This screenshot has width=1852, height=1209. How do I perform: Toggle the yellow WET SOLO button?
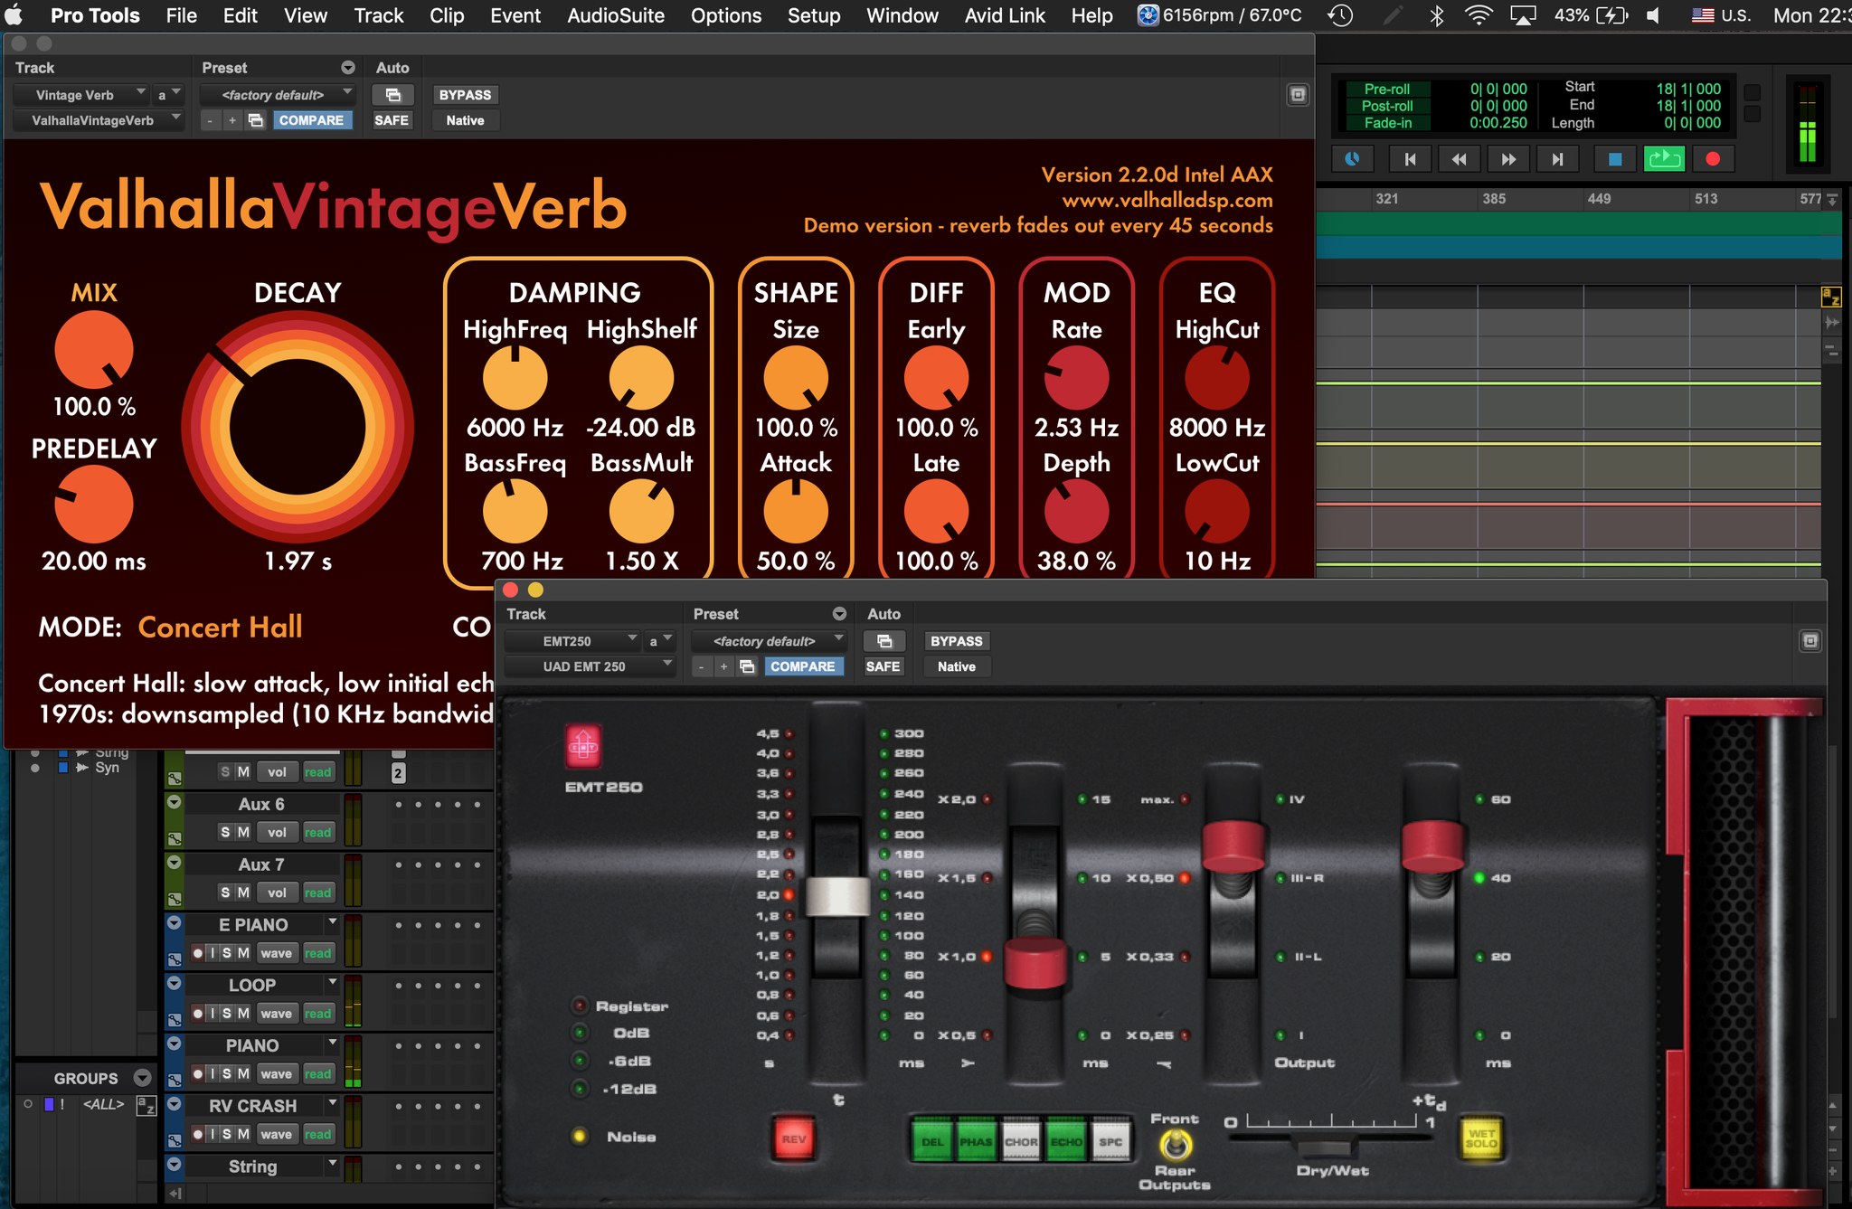(x=1481, y=1139)
